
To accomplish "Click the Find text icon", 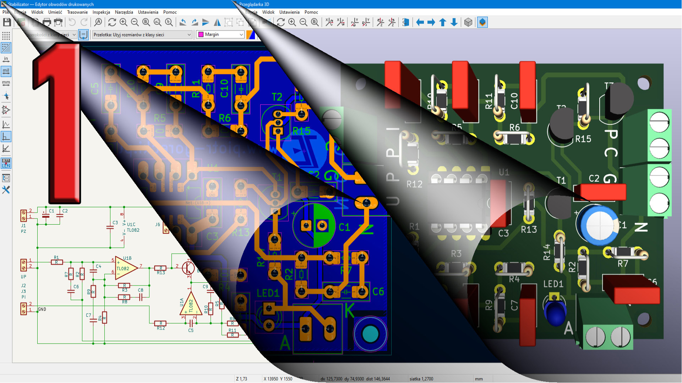I will [98, 22].
